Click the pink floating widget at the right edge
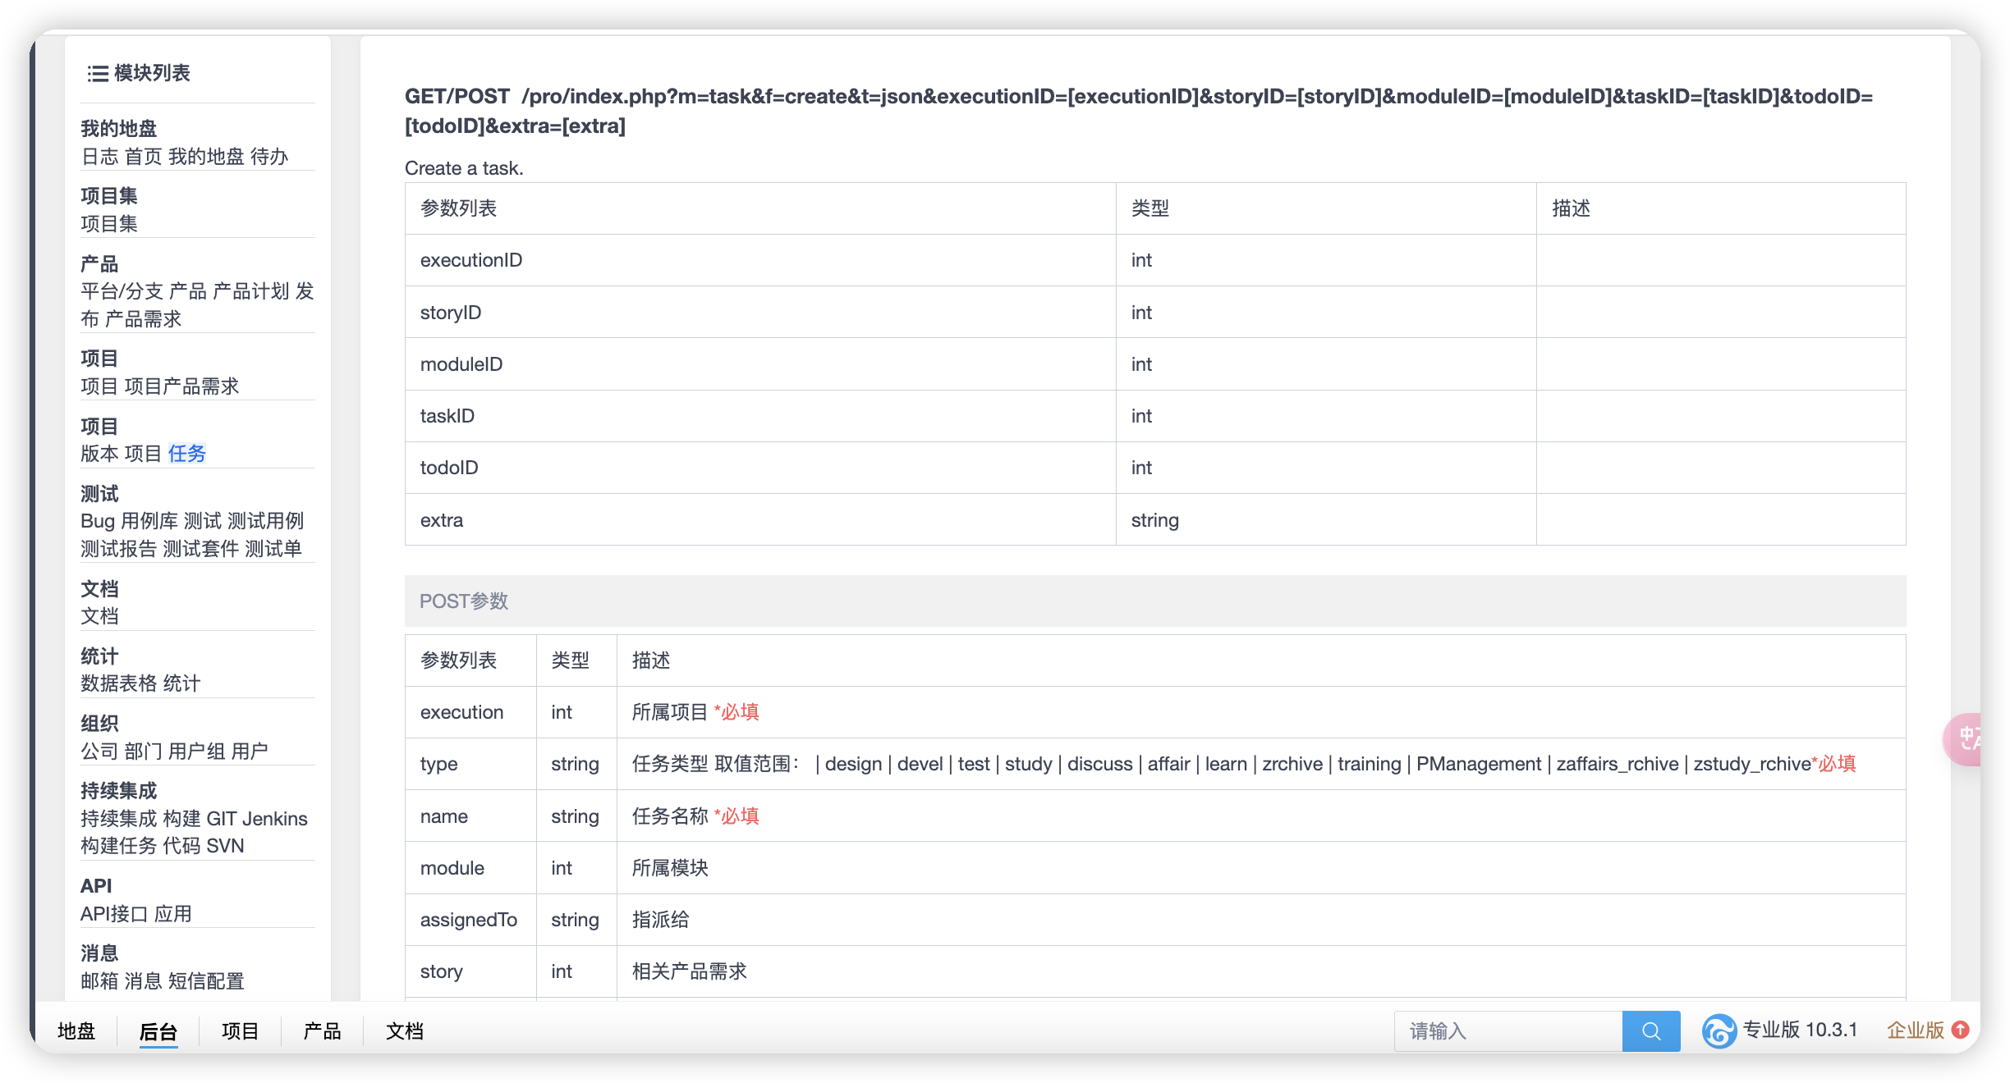 (1964, 739)
